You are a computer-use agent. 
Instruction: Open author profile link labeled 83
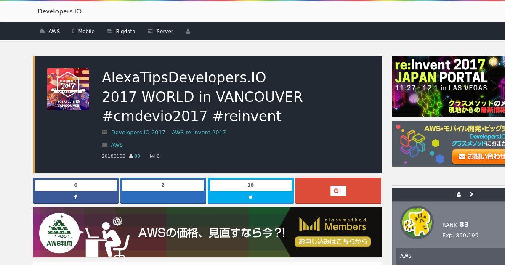(137, 156)
